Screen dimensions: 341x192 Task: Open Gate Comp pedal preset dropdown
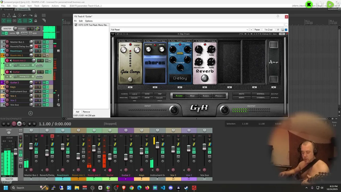pyautogui.click(x=134, y=41)
